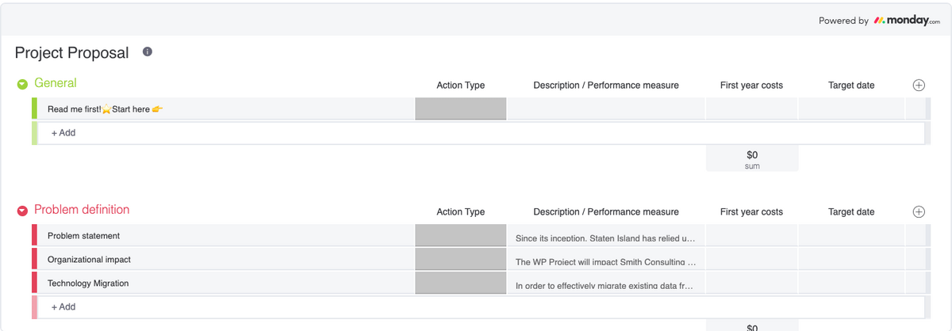Add column with plus icon in General group
This screenshot has width=952, height=331.
tap(919, 85)
